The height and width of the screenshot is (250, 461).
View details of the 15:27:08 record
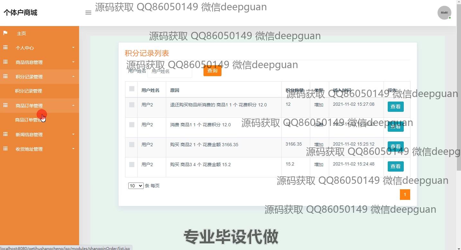click(395, 107)
